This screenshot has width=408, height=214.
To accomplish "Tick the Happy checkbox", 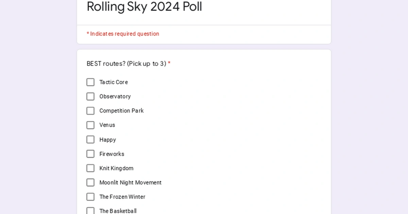I will (x=90, y=140).
